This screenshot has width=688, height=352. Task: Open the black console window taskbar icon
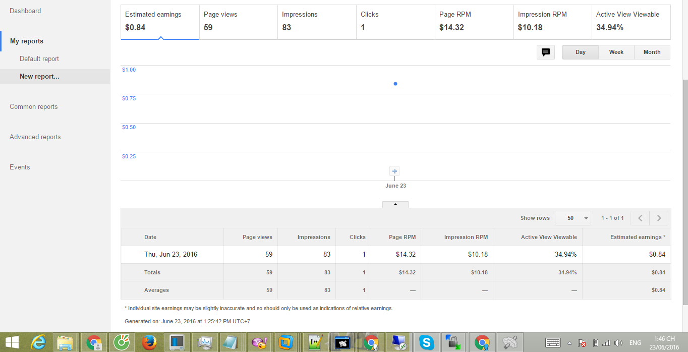(343, 343)
